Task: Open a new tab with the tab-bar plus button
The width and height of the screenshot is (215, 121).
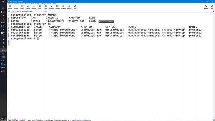Action: (45, 12)
